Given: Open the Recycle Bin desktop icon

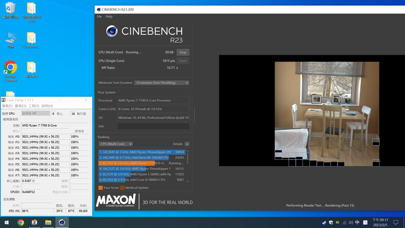Looking at the screenshot, I should click(10, 11).
